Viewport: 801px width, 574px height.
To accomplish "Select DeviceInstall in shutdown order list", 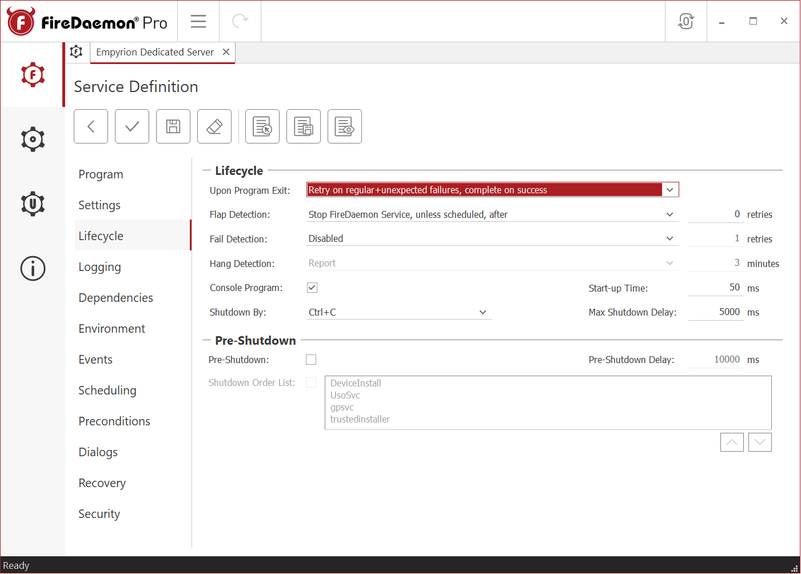I will (356, 383).
